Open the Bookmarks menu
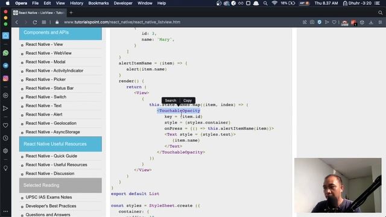Viewport: 386px width, 217px height. (x=98, y=3)
